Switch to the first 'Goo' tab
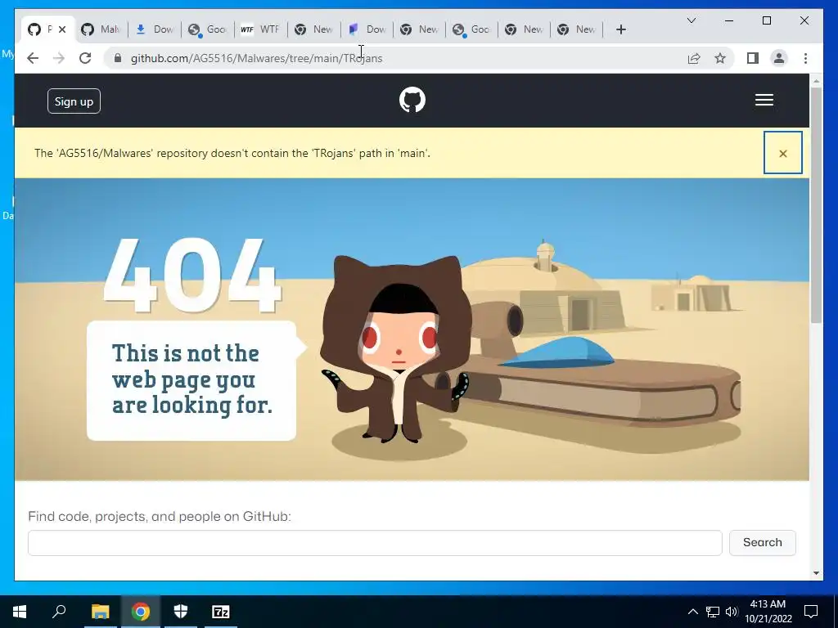Screen dimensions: 838x628 pyautogui.click(x=207, y=29)
